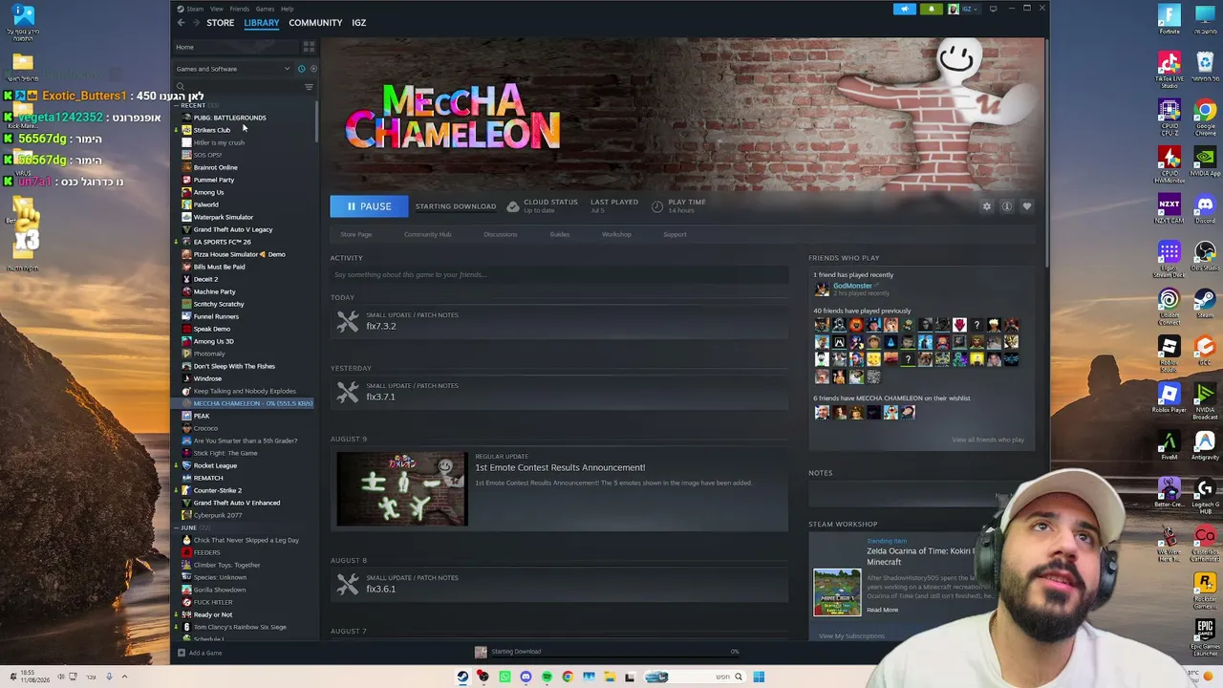Open 1st Emote Contest Results Announcement

point(560,467)
